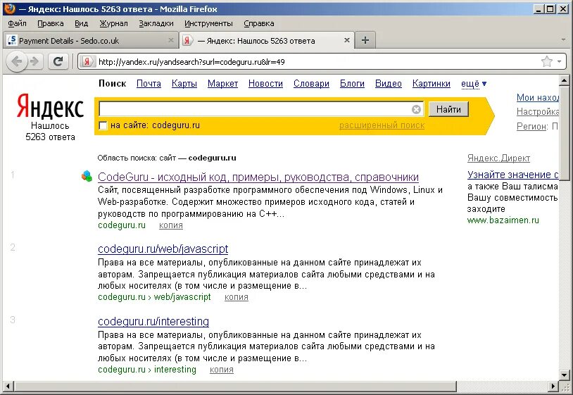Viewport: 573px width, 395px height.
Task: Open the расширенный поиск link
Action: (382, 125)
